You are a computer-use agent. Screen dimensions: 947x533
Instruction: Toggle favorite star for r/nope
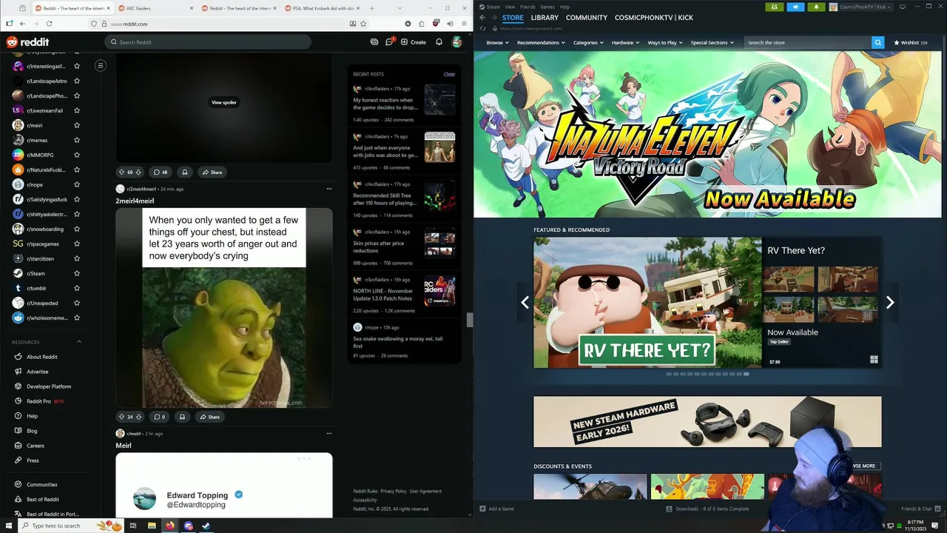coord(77,184)
